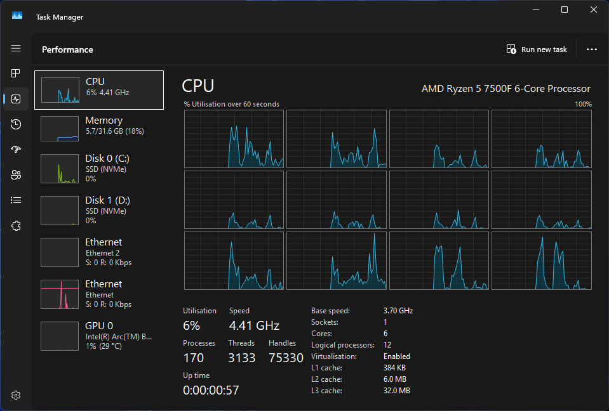The width and height of the screenshot is (609, 411).
Task: View GPU 0 Intel Arc performance
Action: (x=99, y=336)
